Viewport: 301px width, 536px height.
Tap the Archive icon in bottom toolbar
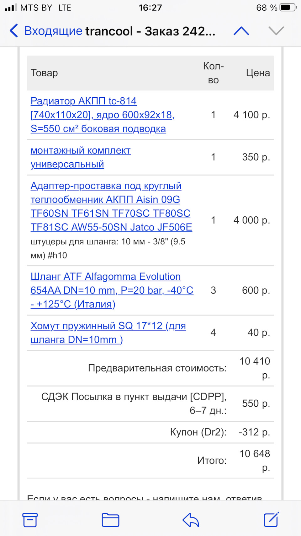(x=30, y=520)
